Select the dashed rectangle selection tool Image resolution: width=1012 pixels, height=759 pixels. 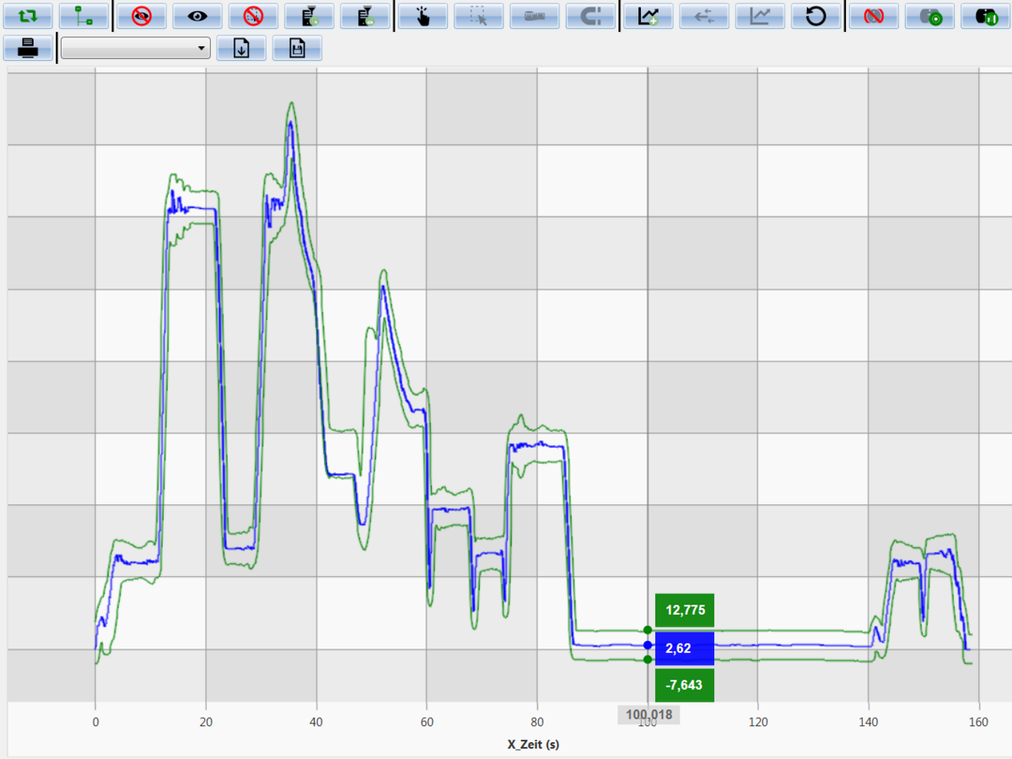point(479,16)
